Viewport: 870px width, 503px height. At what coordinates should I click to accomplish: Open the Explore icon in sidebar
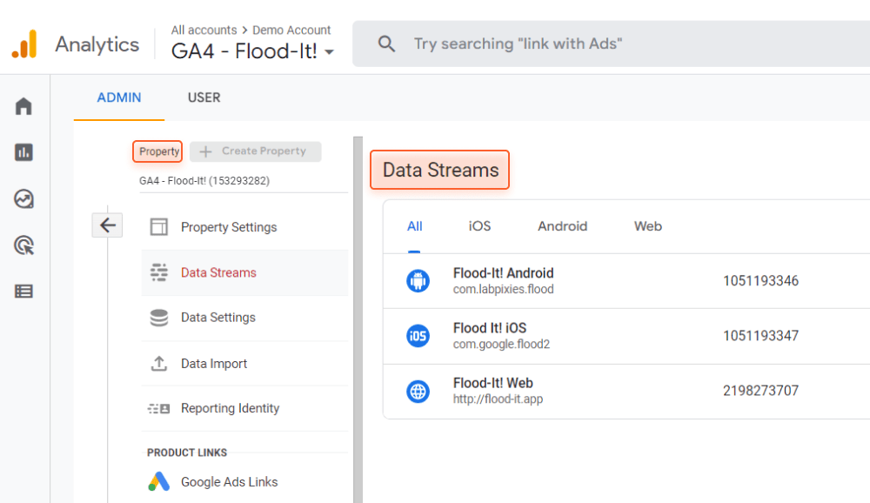(x=23, y=198)
